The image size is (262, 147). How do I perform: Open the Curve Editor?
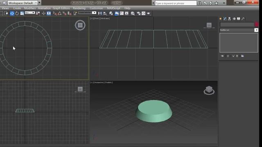pos(122,13)
